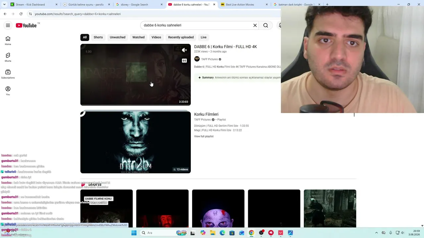Open Copilot from the taskbar
Image resolution: width=424 pixels, height=238 pixels.
point(203,233)
